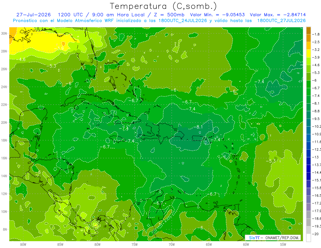Pick the dark orange swatch above -1.8
The image size is (321, 248).
[308, 30]
